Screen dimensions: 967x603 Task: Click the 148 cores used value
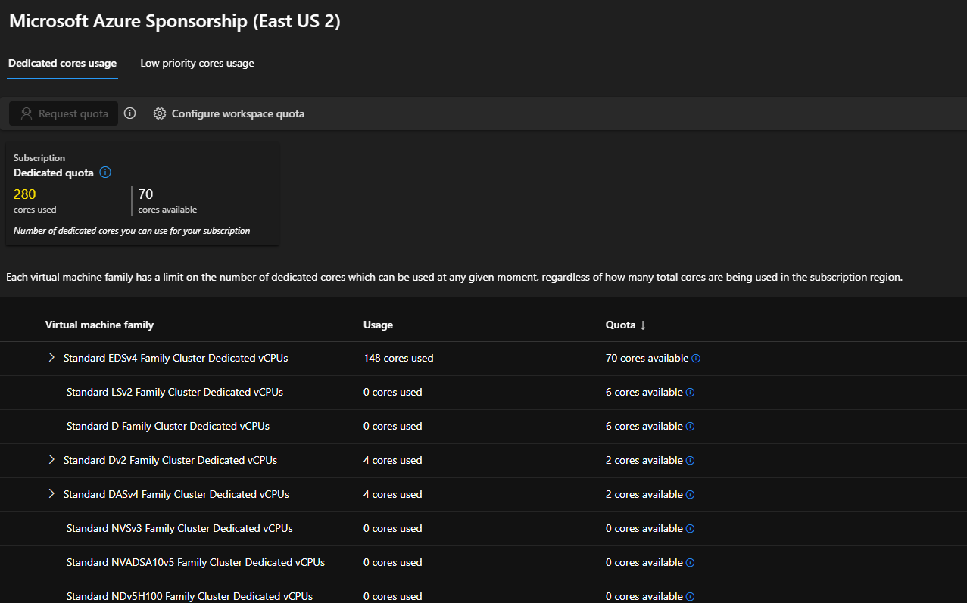click(398, 358)
